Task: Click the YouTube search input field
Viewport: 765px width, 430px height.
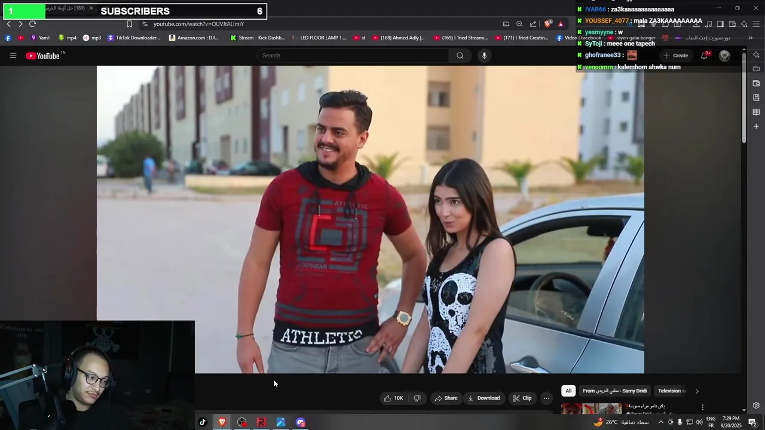Action: pyautogui.click(x=353, y=56)
